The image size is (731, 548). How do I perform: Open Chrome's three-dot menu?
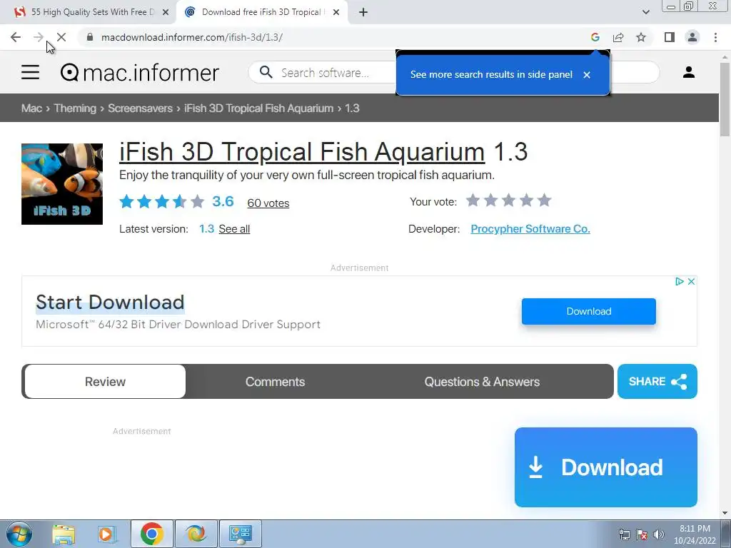coord(715,37)
